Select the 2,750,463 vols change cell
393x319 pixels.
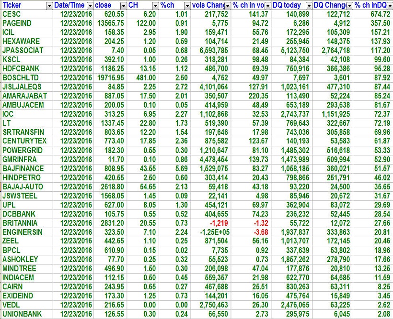pyautogui.click(x=211, y=305)
